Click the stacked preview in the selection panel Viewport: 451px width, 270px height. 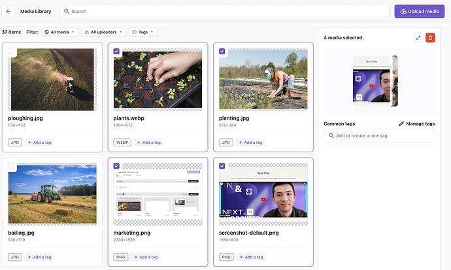click(x=375, y=81)
